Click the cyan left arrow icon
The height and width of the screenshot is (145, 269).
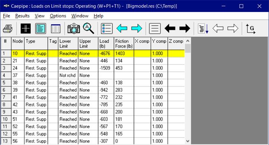pos(122,28)
